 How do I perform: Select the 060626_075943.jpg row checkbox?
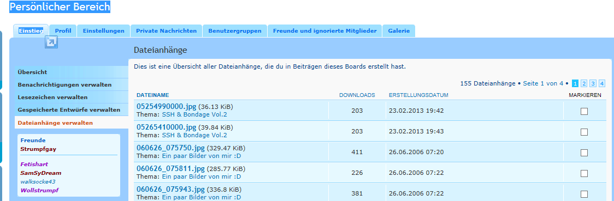(584, 194)
